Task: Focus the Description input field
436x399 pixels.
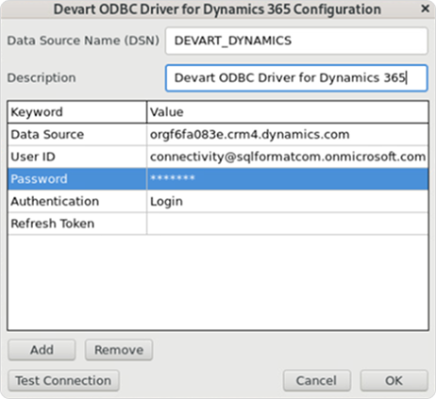Action: [x=296, y=78]
